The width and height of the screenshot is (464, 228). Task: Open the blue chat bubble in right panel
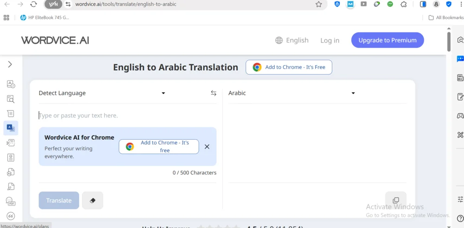[x=460, y=59]
